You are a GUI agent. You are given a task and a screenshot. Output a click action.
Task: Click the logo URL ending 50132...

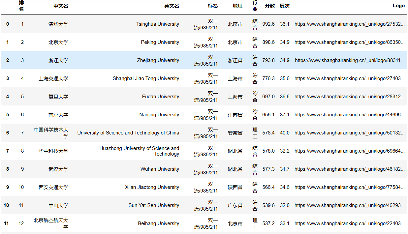(350, 133)
